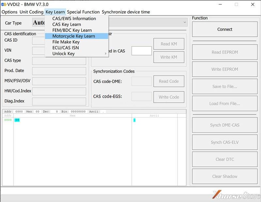Image resolution: width=261 pixels, height=202 pixels.
Task: Click the Synch CAS-ELV button
Action: [x=225, y=142]
